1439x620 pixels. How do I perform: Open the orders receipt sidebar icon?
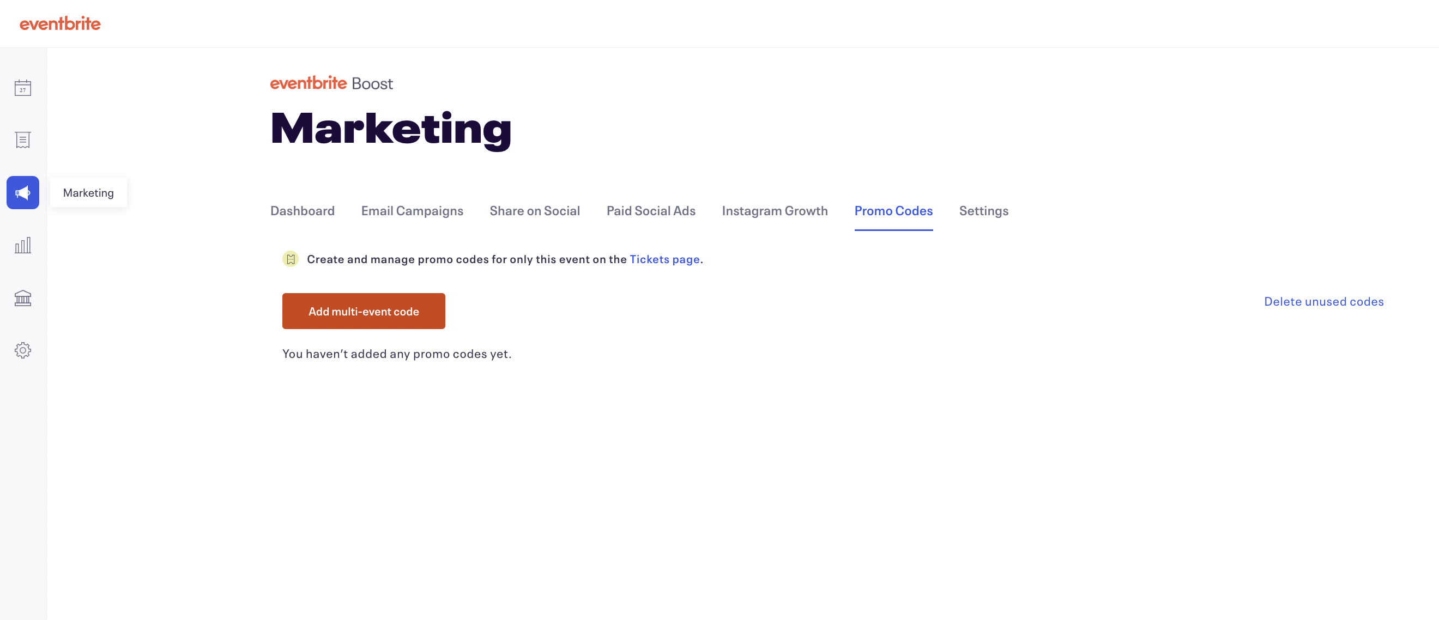23,139
